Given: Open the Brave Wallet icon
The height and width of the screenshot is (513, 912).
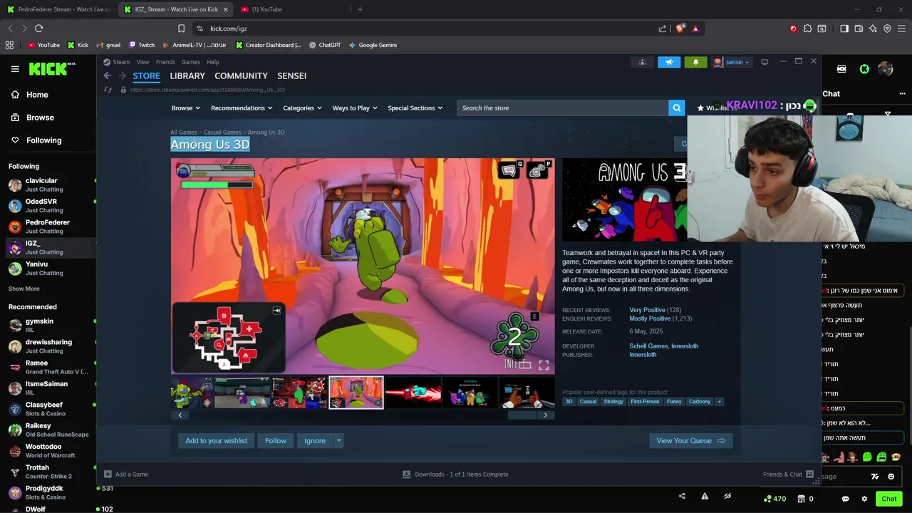Looking at the screenshot, I should coord(859,28).
